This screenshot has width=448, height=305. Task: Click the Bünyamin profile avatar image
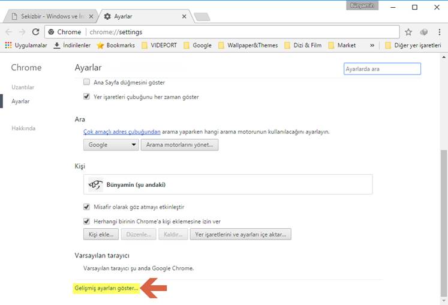point(95,184)
